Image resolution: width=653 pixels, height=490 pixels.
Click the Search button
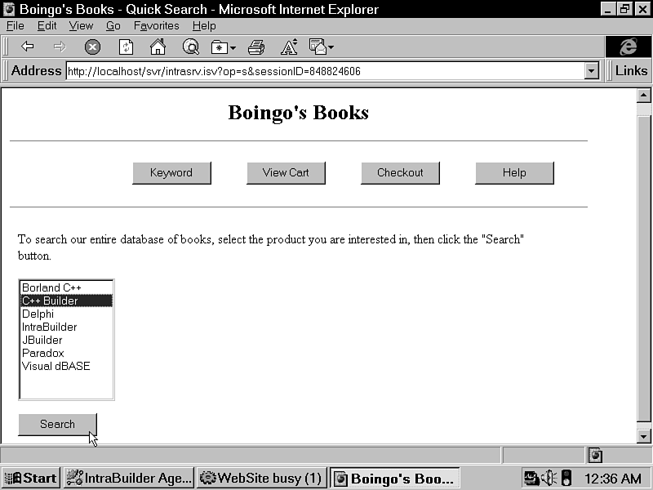[x=57, y=424]
